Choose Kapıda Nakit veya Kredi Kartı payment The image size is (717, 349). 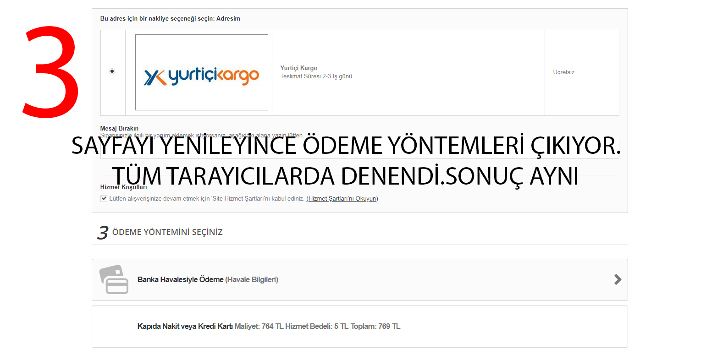360,327
